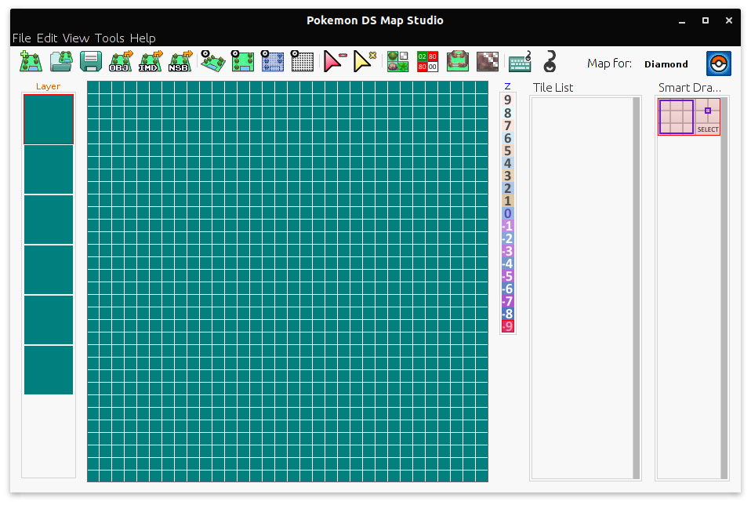Set Z height to 1
This screenshot has width=751, height=505.
[508, 200]
